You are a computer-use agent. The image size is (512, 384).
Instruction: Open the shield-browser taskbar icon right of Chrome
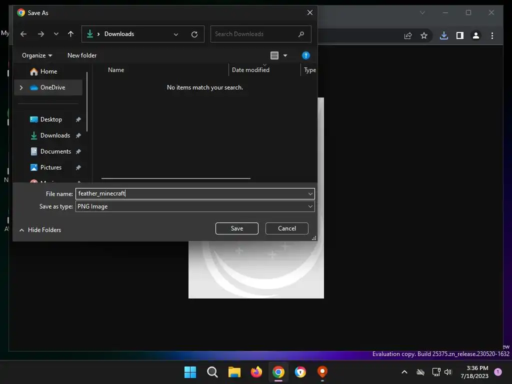(x=300, y=372)
